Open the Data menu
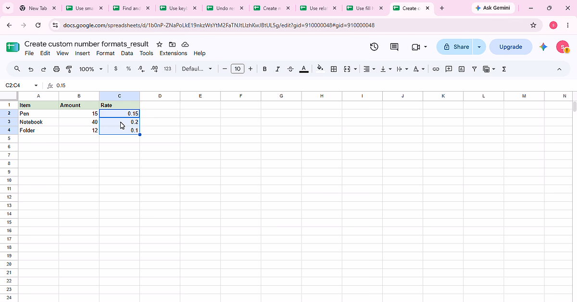Image resolution: width=577 pixels, height=302 pixels. click(127, 53)
